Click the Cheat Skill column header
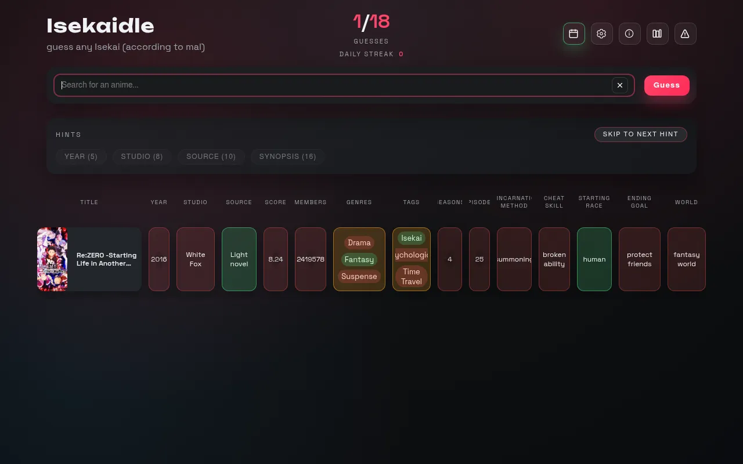The width and height of the screenshot is (743, 464). pyautogui.click(x=554, y=202)
